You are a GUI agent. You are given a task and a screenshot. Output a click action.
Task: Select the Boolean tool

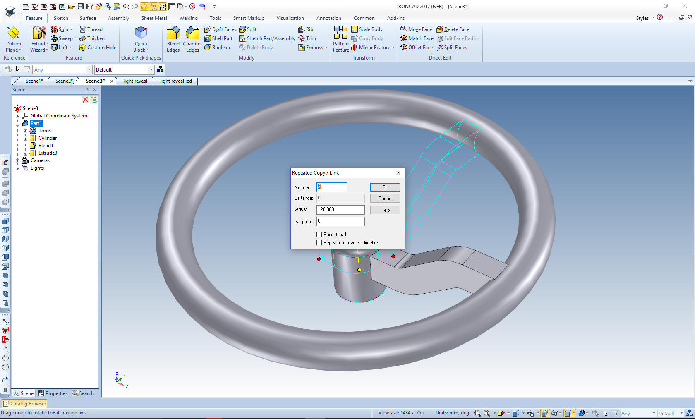point(217,48)
